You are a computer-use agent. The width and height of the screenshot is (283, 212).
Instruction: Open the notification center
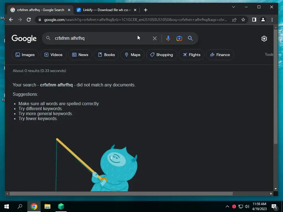tap(274, 207)
